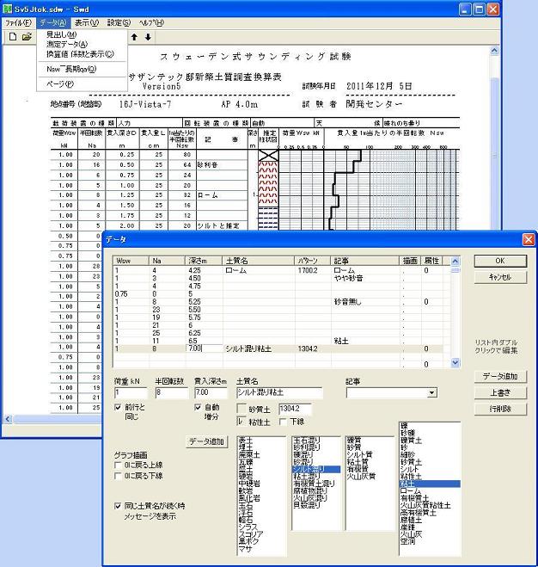This screenshot has height=567, width=538.
Task: Click the 貫入深さm input field
Action: 211,392
